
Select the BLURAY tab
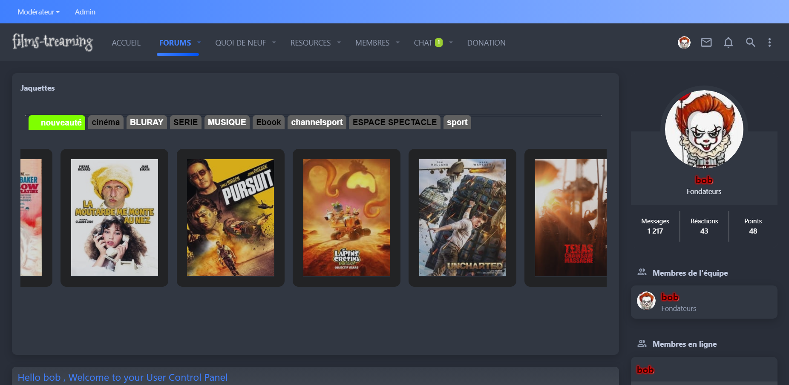pos(147,123)
